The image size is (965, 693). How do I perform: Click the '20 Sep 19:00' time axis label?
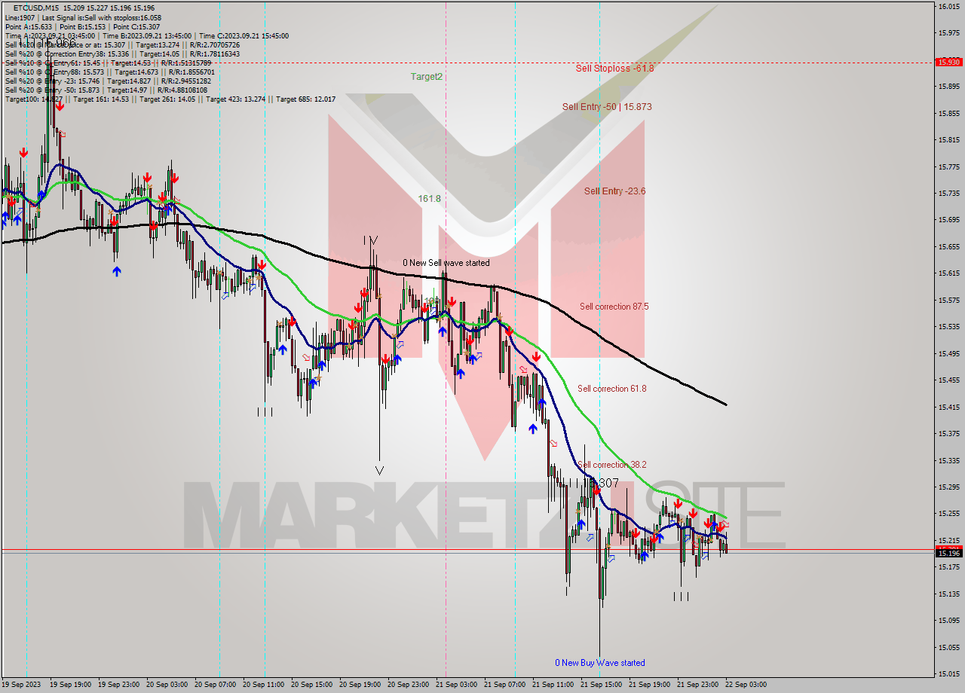tap(360, 685)
